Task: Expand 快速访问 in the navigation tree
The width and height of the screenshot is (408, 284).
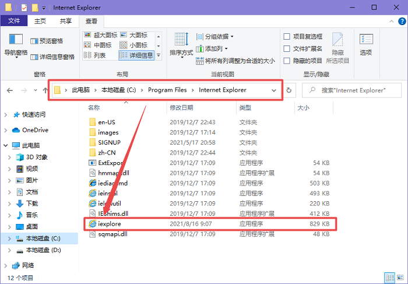Action: coord(6,114)
